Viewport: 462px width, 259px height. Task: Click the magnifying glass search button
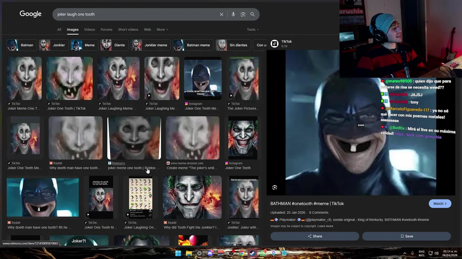coord(253,14)
